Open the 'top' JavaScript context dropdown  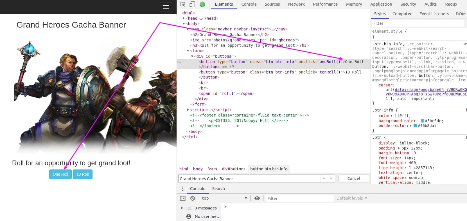pyautogui.click(x=224, y=198)
